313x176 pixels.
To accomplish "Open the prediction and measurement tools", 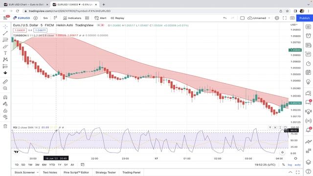I will pyautogui.click(x=5, y=66).
